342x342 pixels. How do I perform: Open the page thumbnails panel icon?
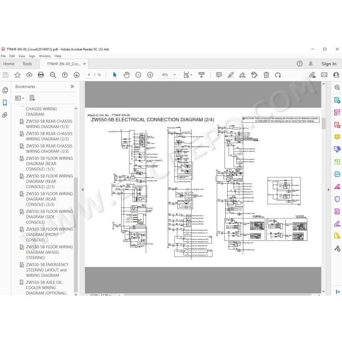[5, 90]
